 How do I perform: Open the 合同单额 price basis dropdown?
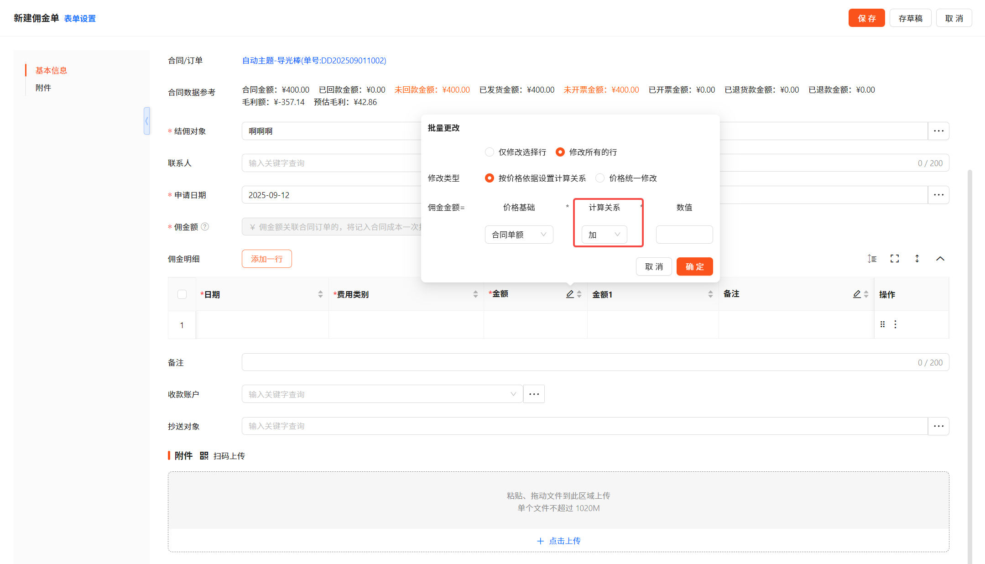(519, 235)
